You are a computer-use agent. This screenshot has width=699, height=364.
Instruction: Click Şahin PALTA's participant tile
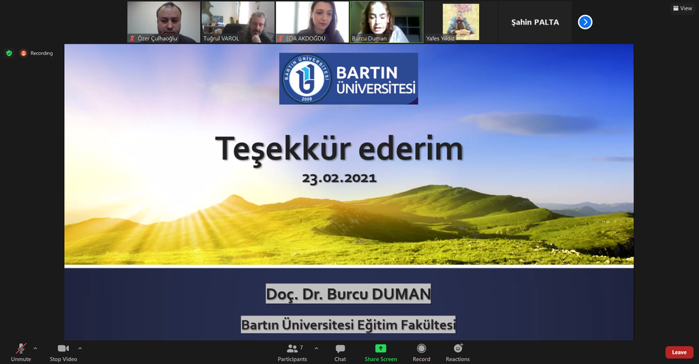(x=535, y=22)
